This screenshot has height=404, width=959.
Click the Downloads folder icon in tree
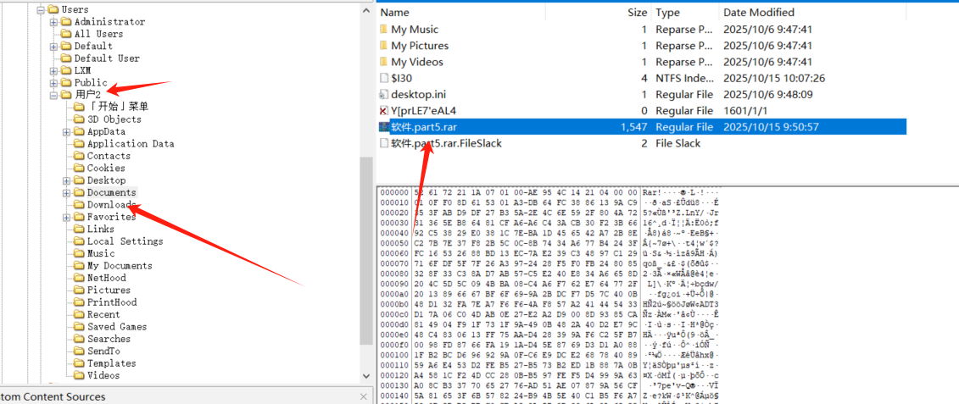(79, 205)
